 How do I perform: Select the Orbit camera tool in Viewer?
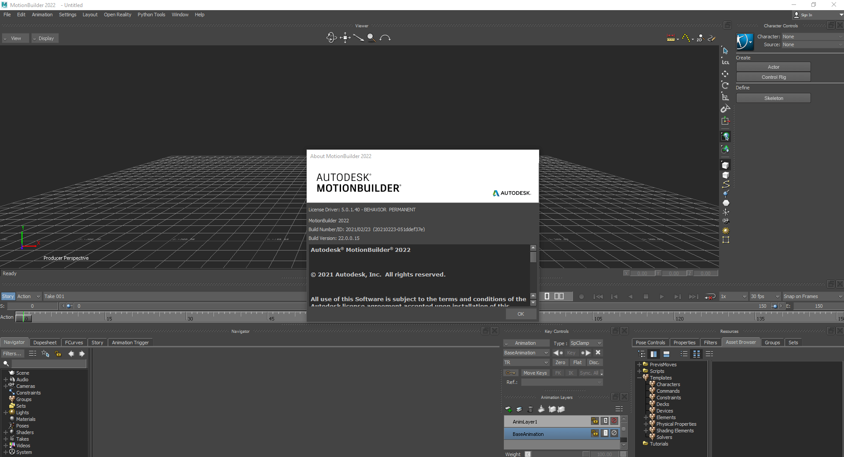331,38
